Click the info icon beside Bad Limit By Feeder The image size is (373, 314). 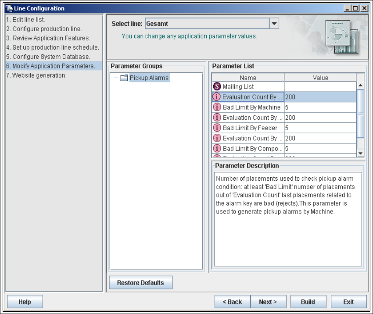coord(217,128)
